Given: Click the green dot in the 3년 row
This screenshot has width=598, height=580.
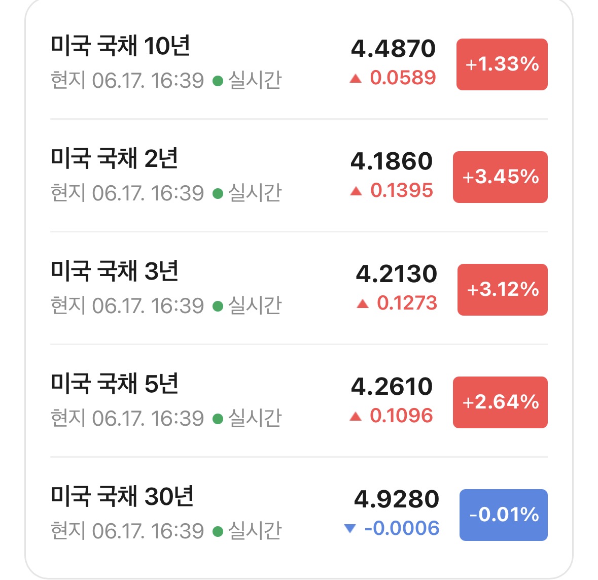Looking at the screenshot, I should click(218, 306).
